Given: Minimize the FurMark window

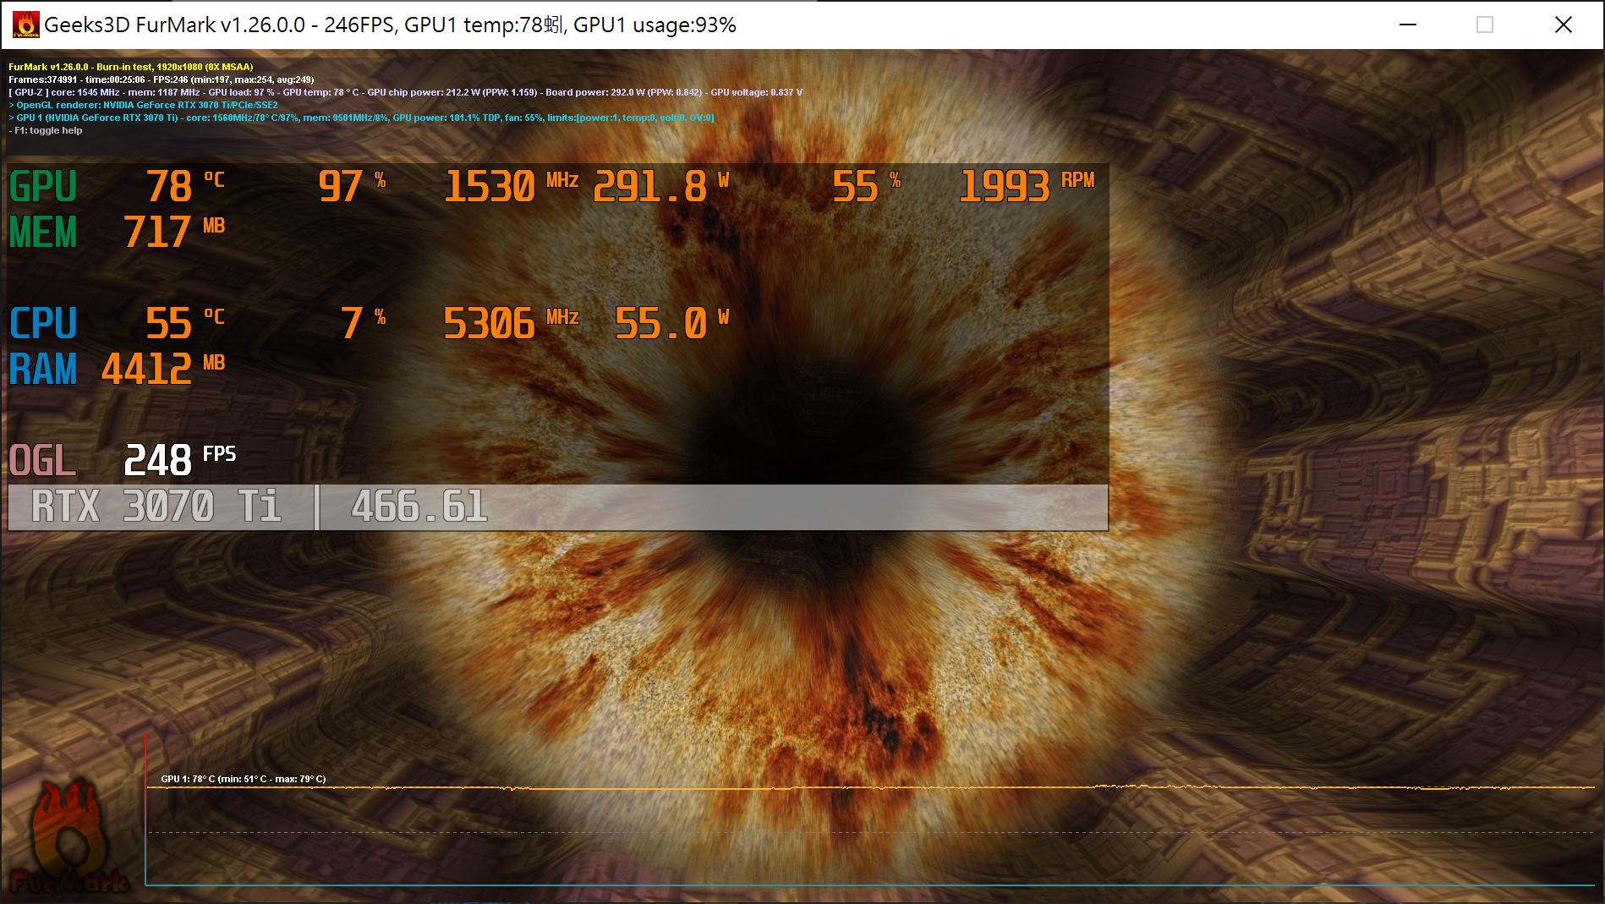Looking at the screenshot, I should [x=1408, y=25].
